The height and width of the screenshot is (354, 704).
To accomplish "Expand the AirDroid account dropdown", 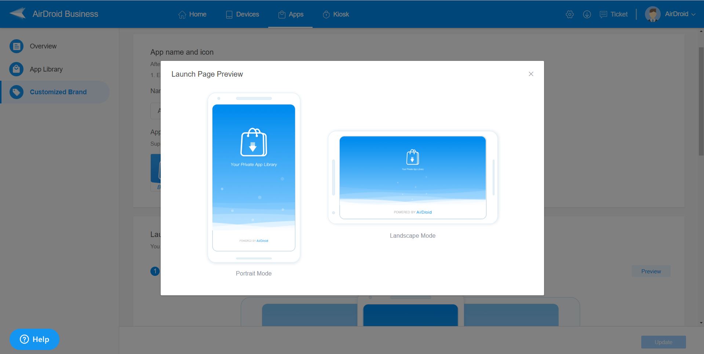I will tap(680, 14).
